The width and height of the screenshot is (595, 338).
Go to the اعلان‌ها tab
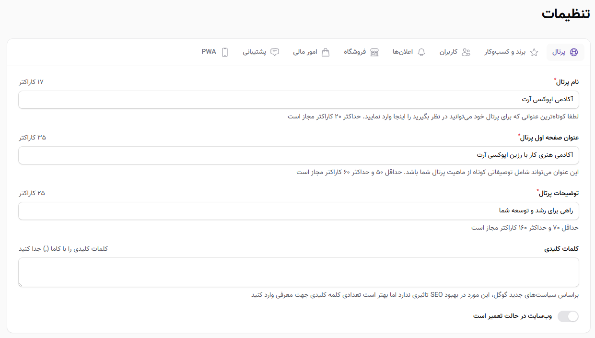coord(408,52)
